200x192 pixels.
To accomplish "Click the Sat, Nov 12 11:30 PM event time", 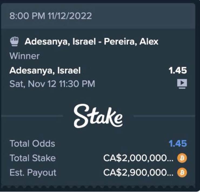I will point(52,84).
